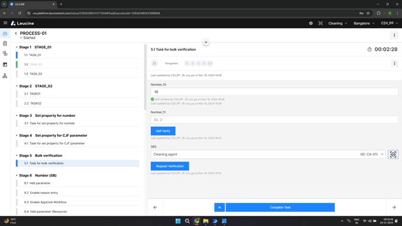Collapse Stage 2 STAGE_02
402x226 pixels.
[x=17, y=86]
